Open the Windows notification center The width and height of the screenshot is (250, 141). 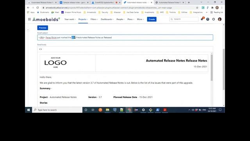pyautogui.click(x=220, y=110)
